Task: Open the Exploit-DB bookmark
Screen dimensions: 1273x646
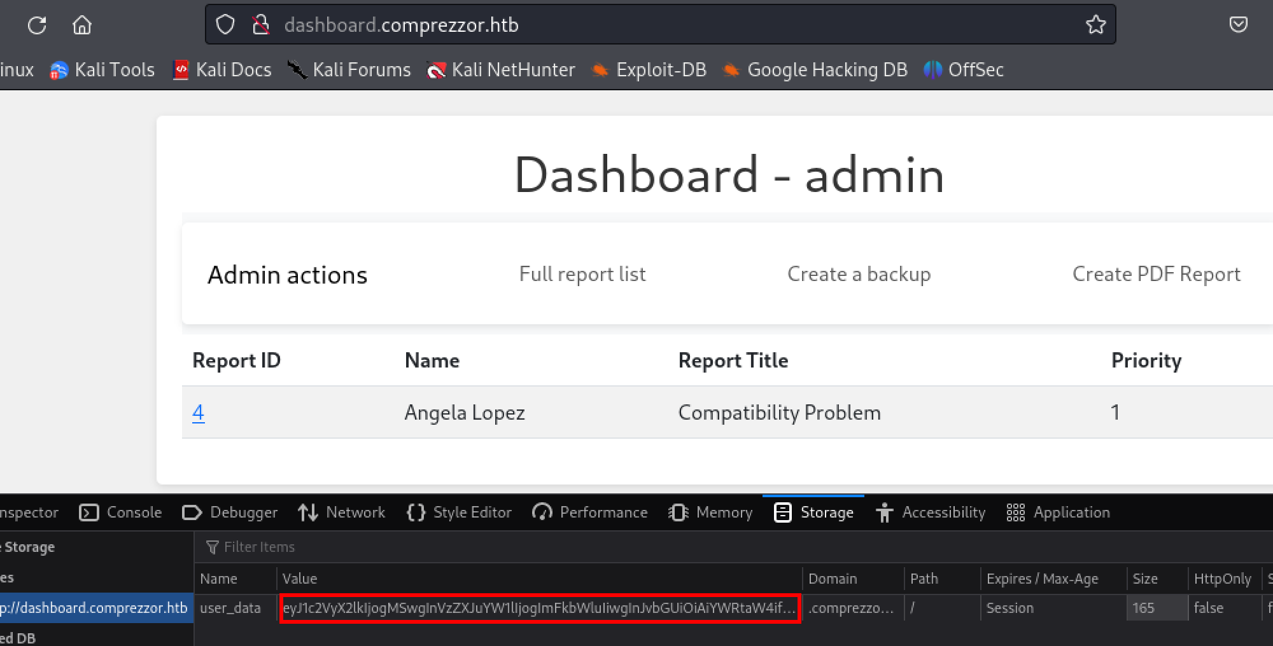Action: [650, 70]
